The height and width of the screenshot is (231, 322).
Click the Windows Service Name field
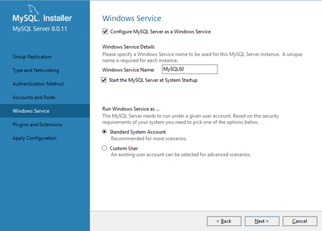click(190, 69)
